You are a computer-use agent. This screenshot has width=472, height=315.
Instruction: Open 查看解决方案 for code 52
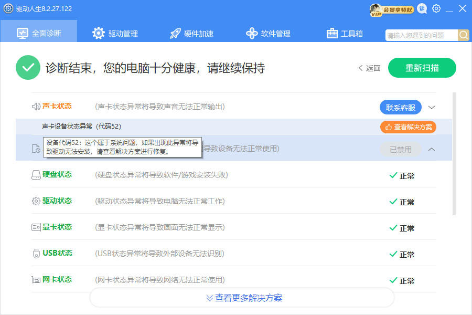tap(408, 127)
